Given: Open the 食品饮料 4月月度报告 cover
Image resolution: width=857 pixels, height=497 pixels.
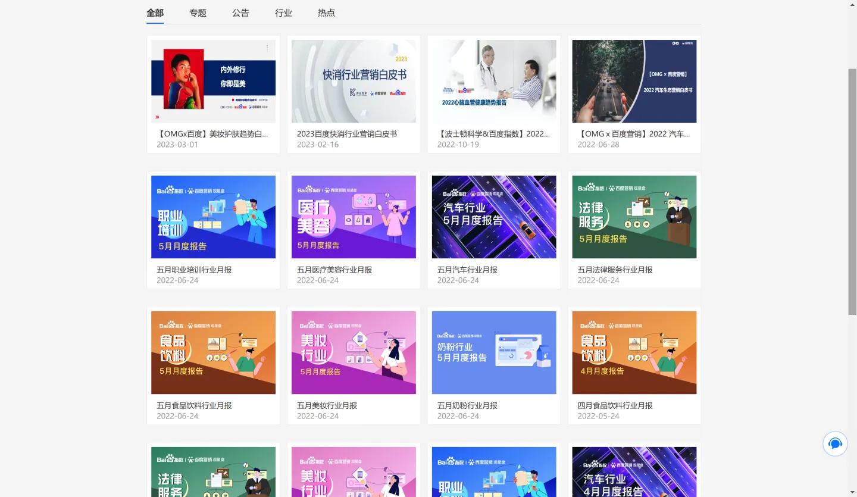Looking at the screenshot, I should (x=634, y=352).
